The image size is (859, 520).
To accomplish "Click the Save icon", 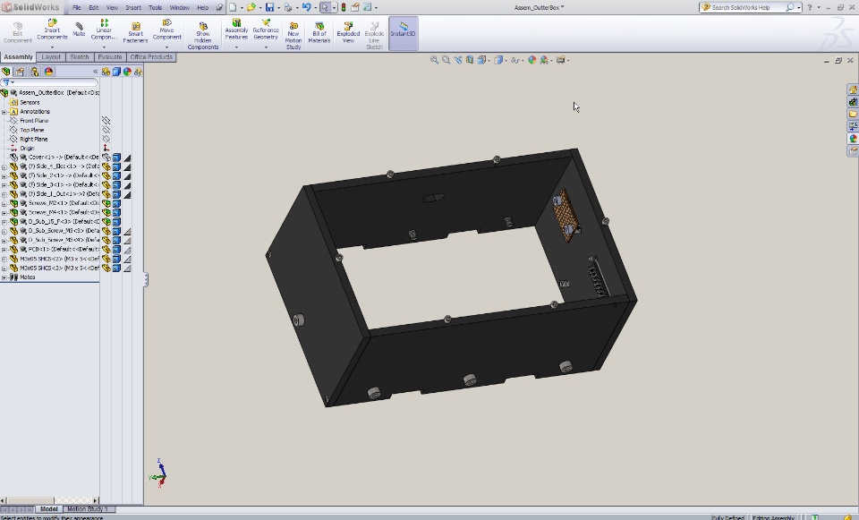I will pyautogui.click(x=269, y=7).
